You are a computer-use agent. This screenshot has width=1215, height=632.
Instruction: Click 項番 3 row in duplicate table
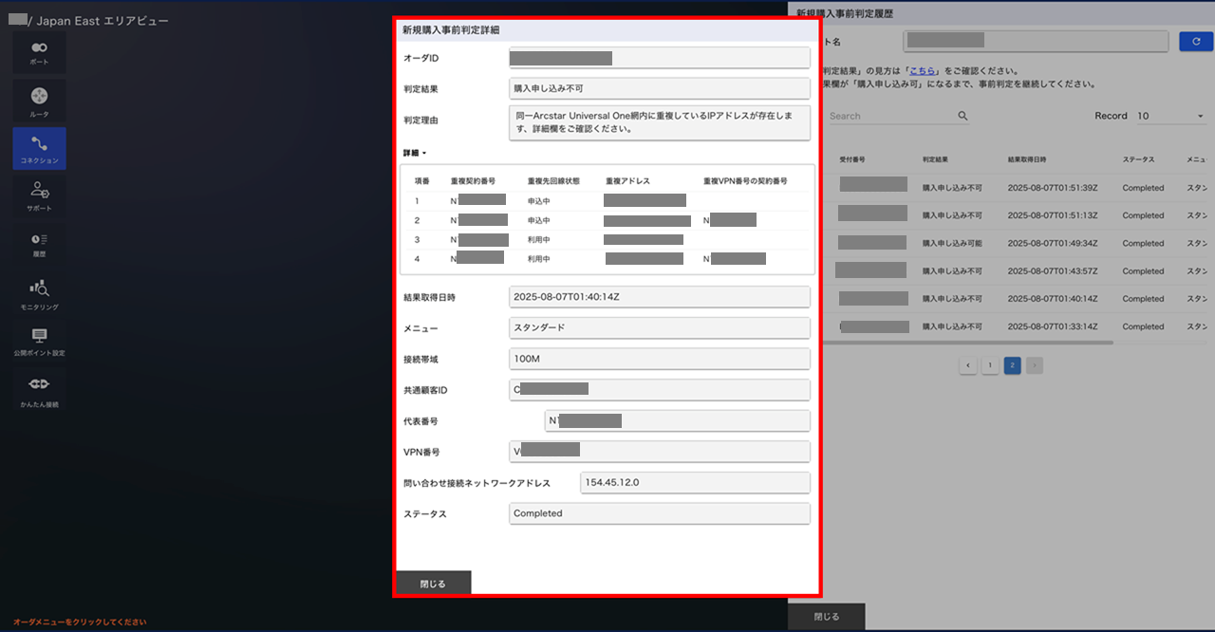coord(608,239)
